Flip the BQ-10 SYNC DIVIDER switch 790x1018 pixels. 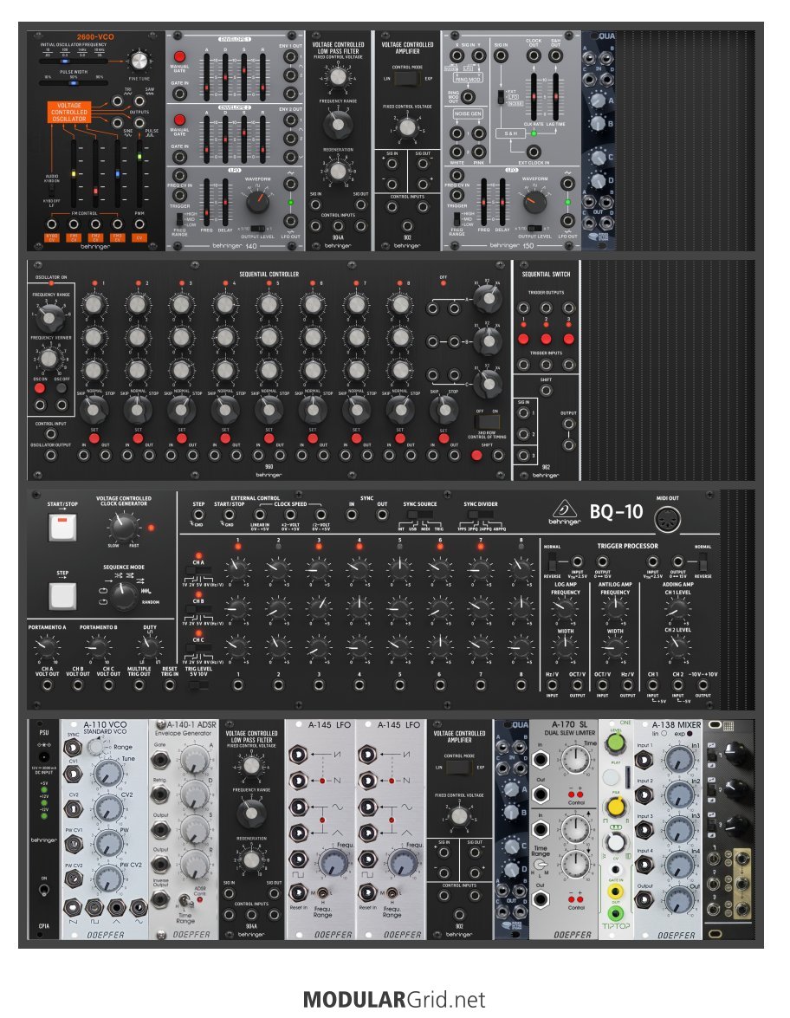[481, 514]
